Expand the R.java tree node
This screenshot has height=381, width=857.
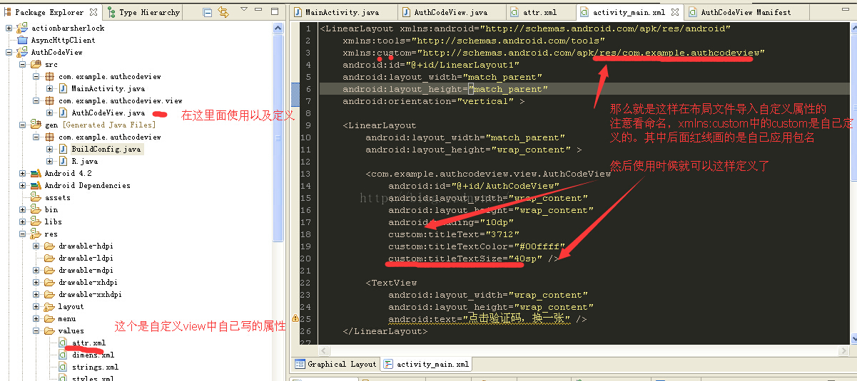click(x=50, y=161)
